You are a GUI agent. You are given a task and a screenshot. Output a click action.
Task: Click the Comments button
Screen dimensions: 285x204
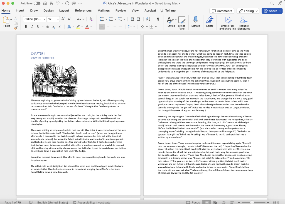pyautogui.click(x=222, y=11)
